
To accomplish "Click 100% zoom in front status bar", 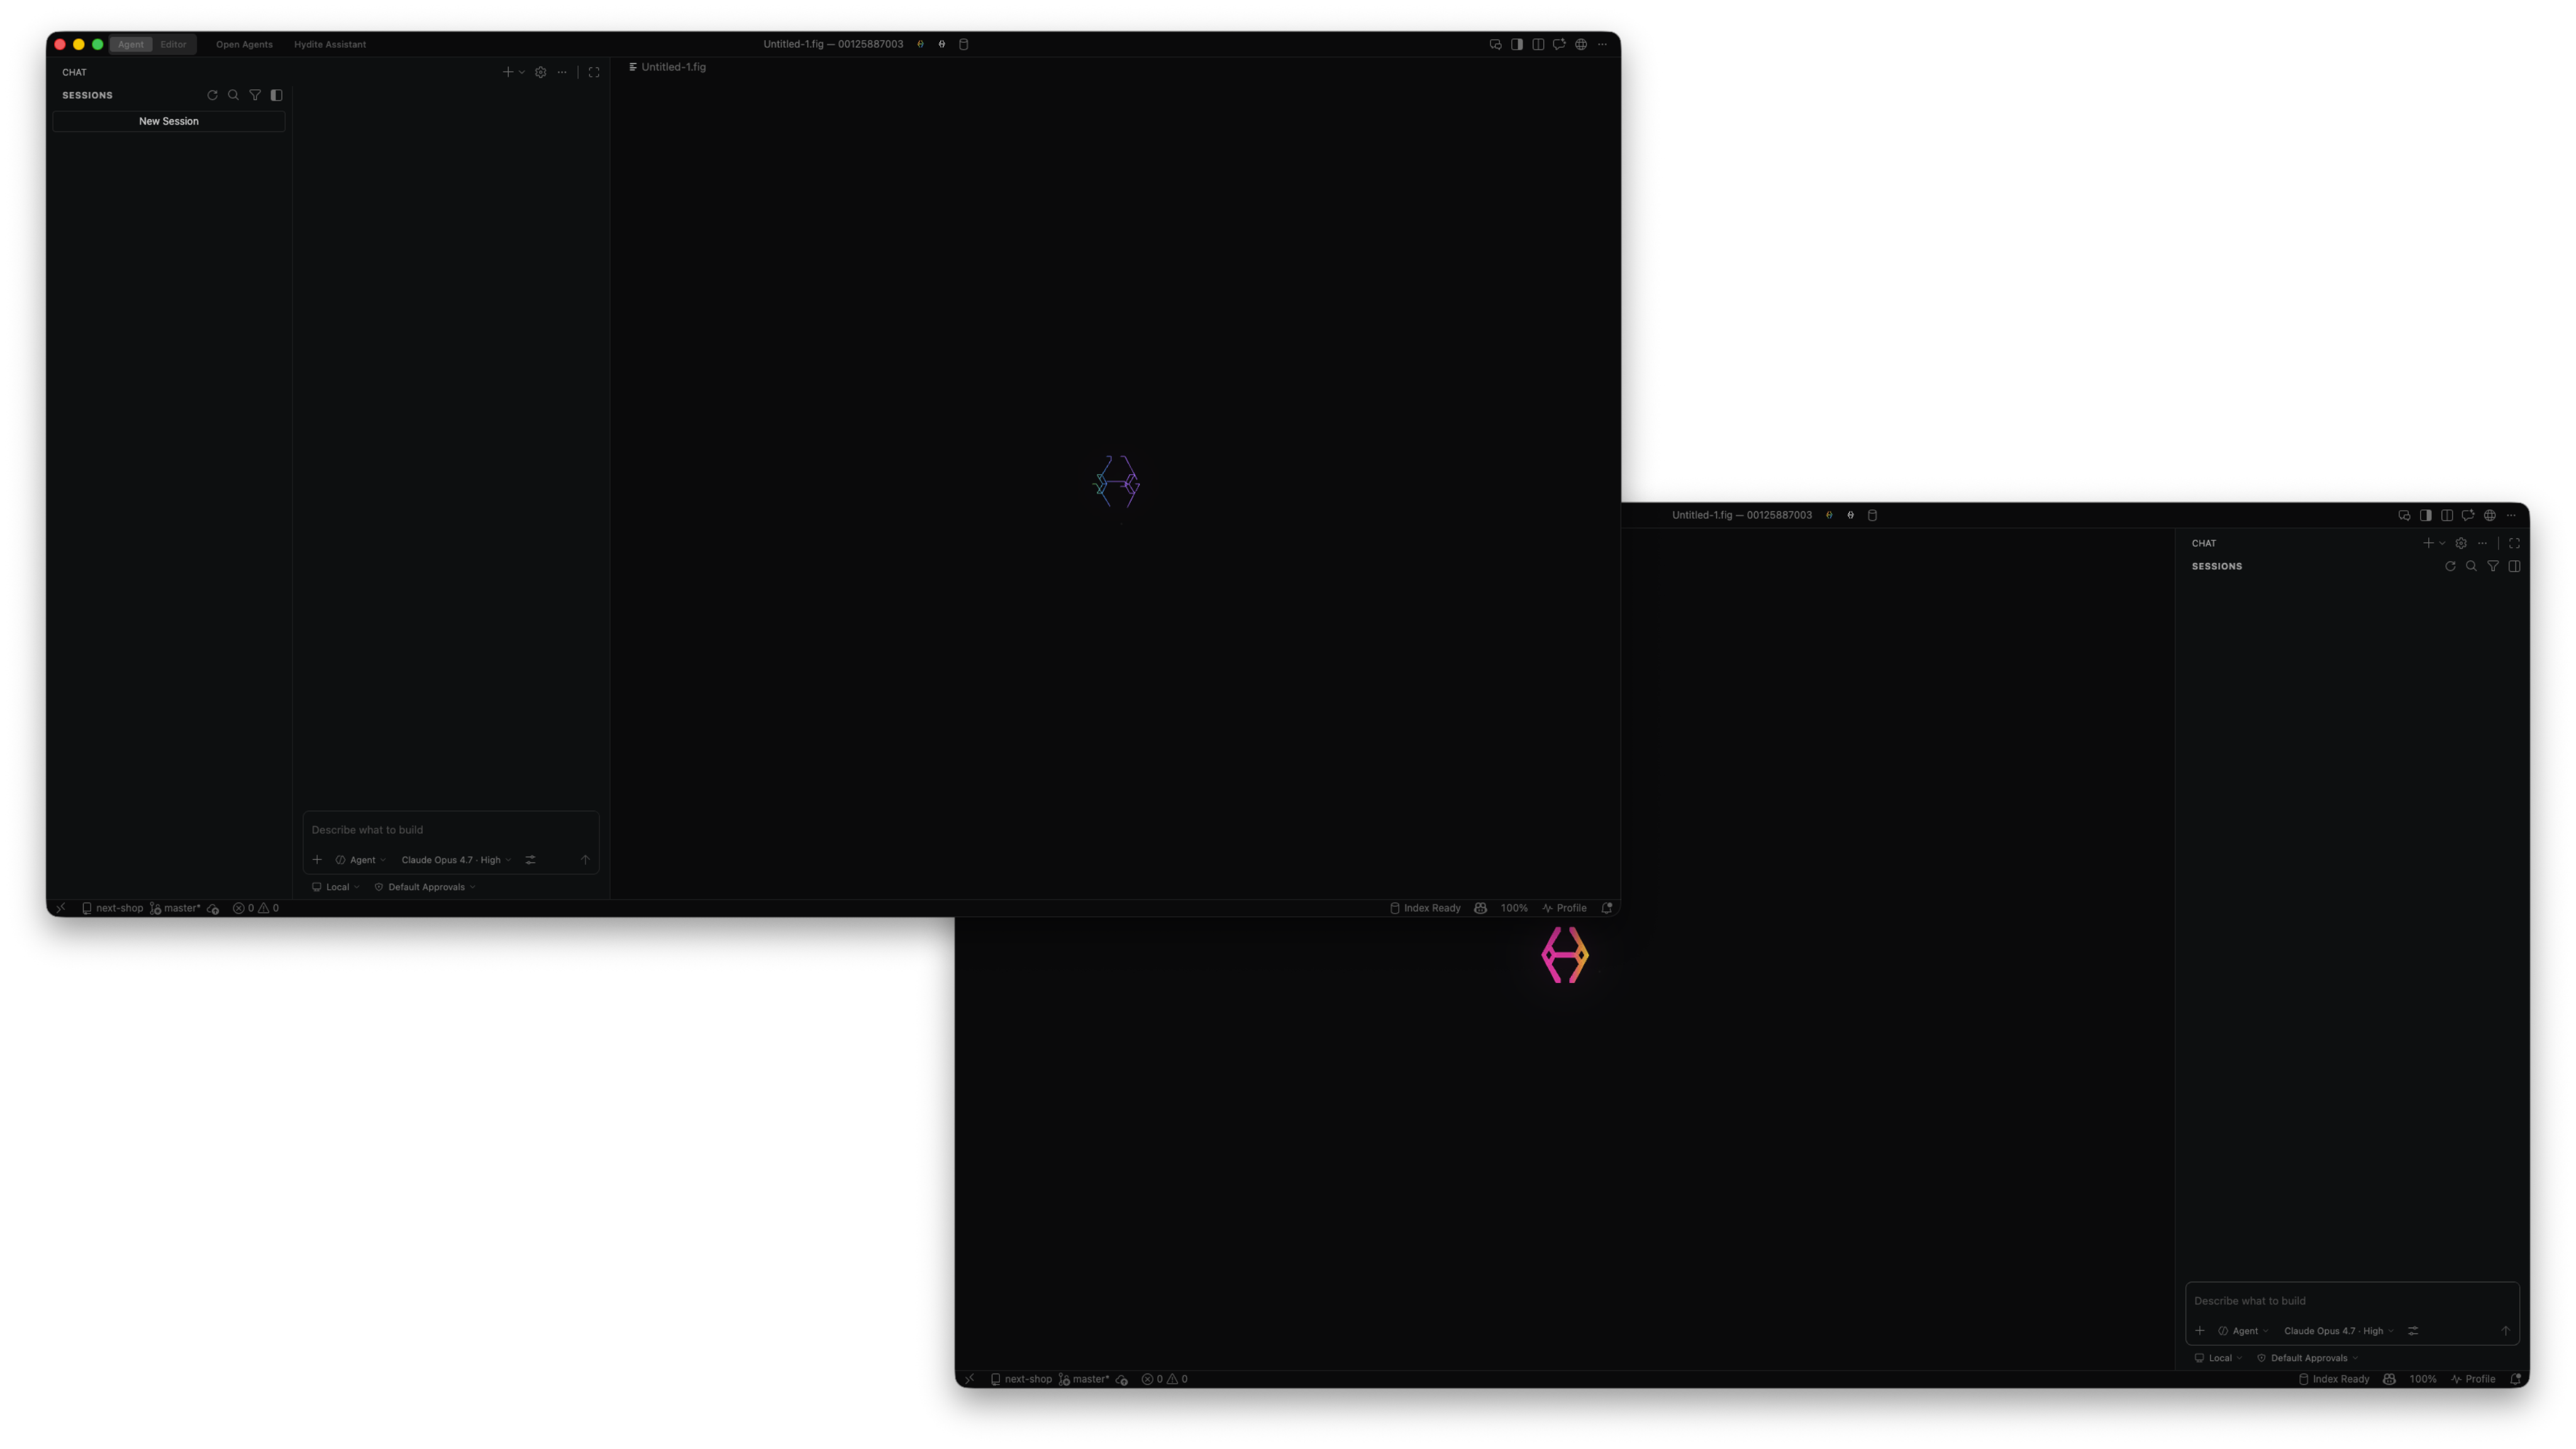I will [x=1514, y=908].
